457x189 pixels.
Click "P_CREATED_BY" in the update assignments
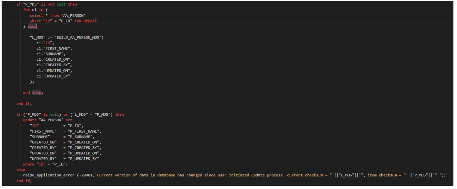coord(84,148)
